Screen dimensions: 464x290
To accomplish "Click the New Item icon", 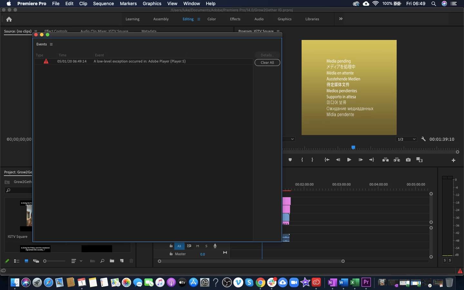I will [x=122, y=261].
